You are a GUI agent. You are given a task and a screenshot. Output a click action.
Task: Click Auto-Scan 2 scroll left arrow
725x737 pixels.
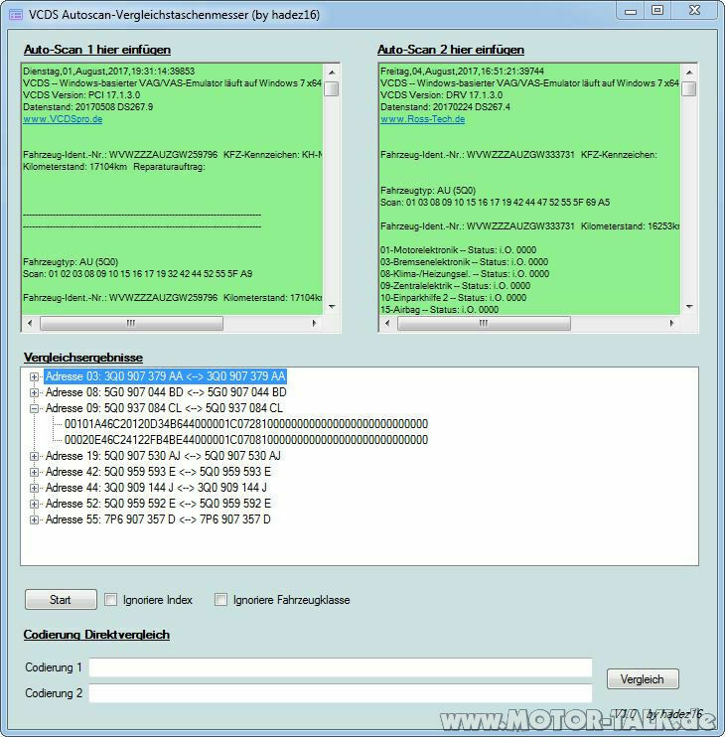click(387, 323)
